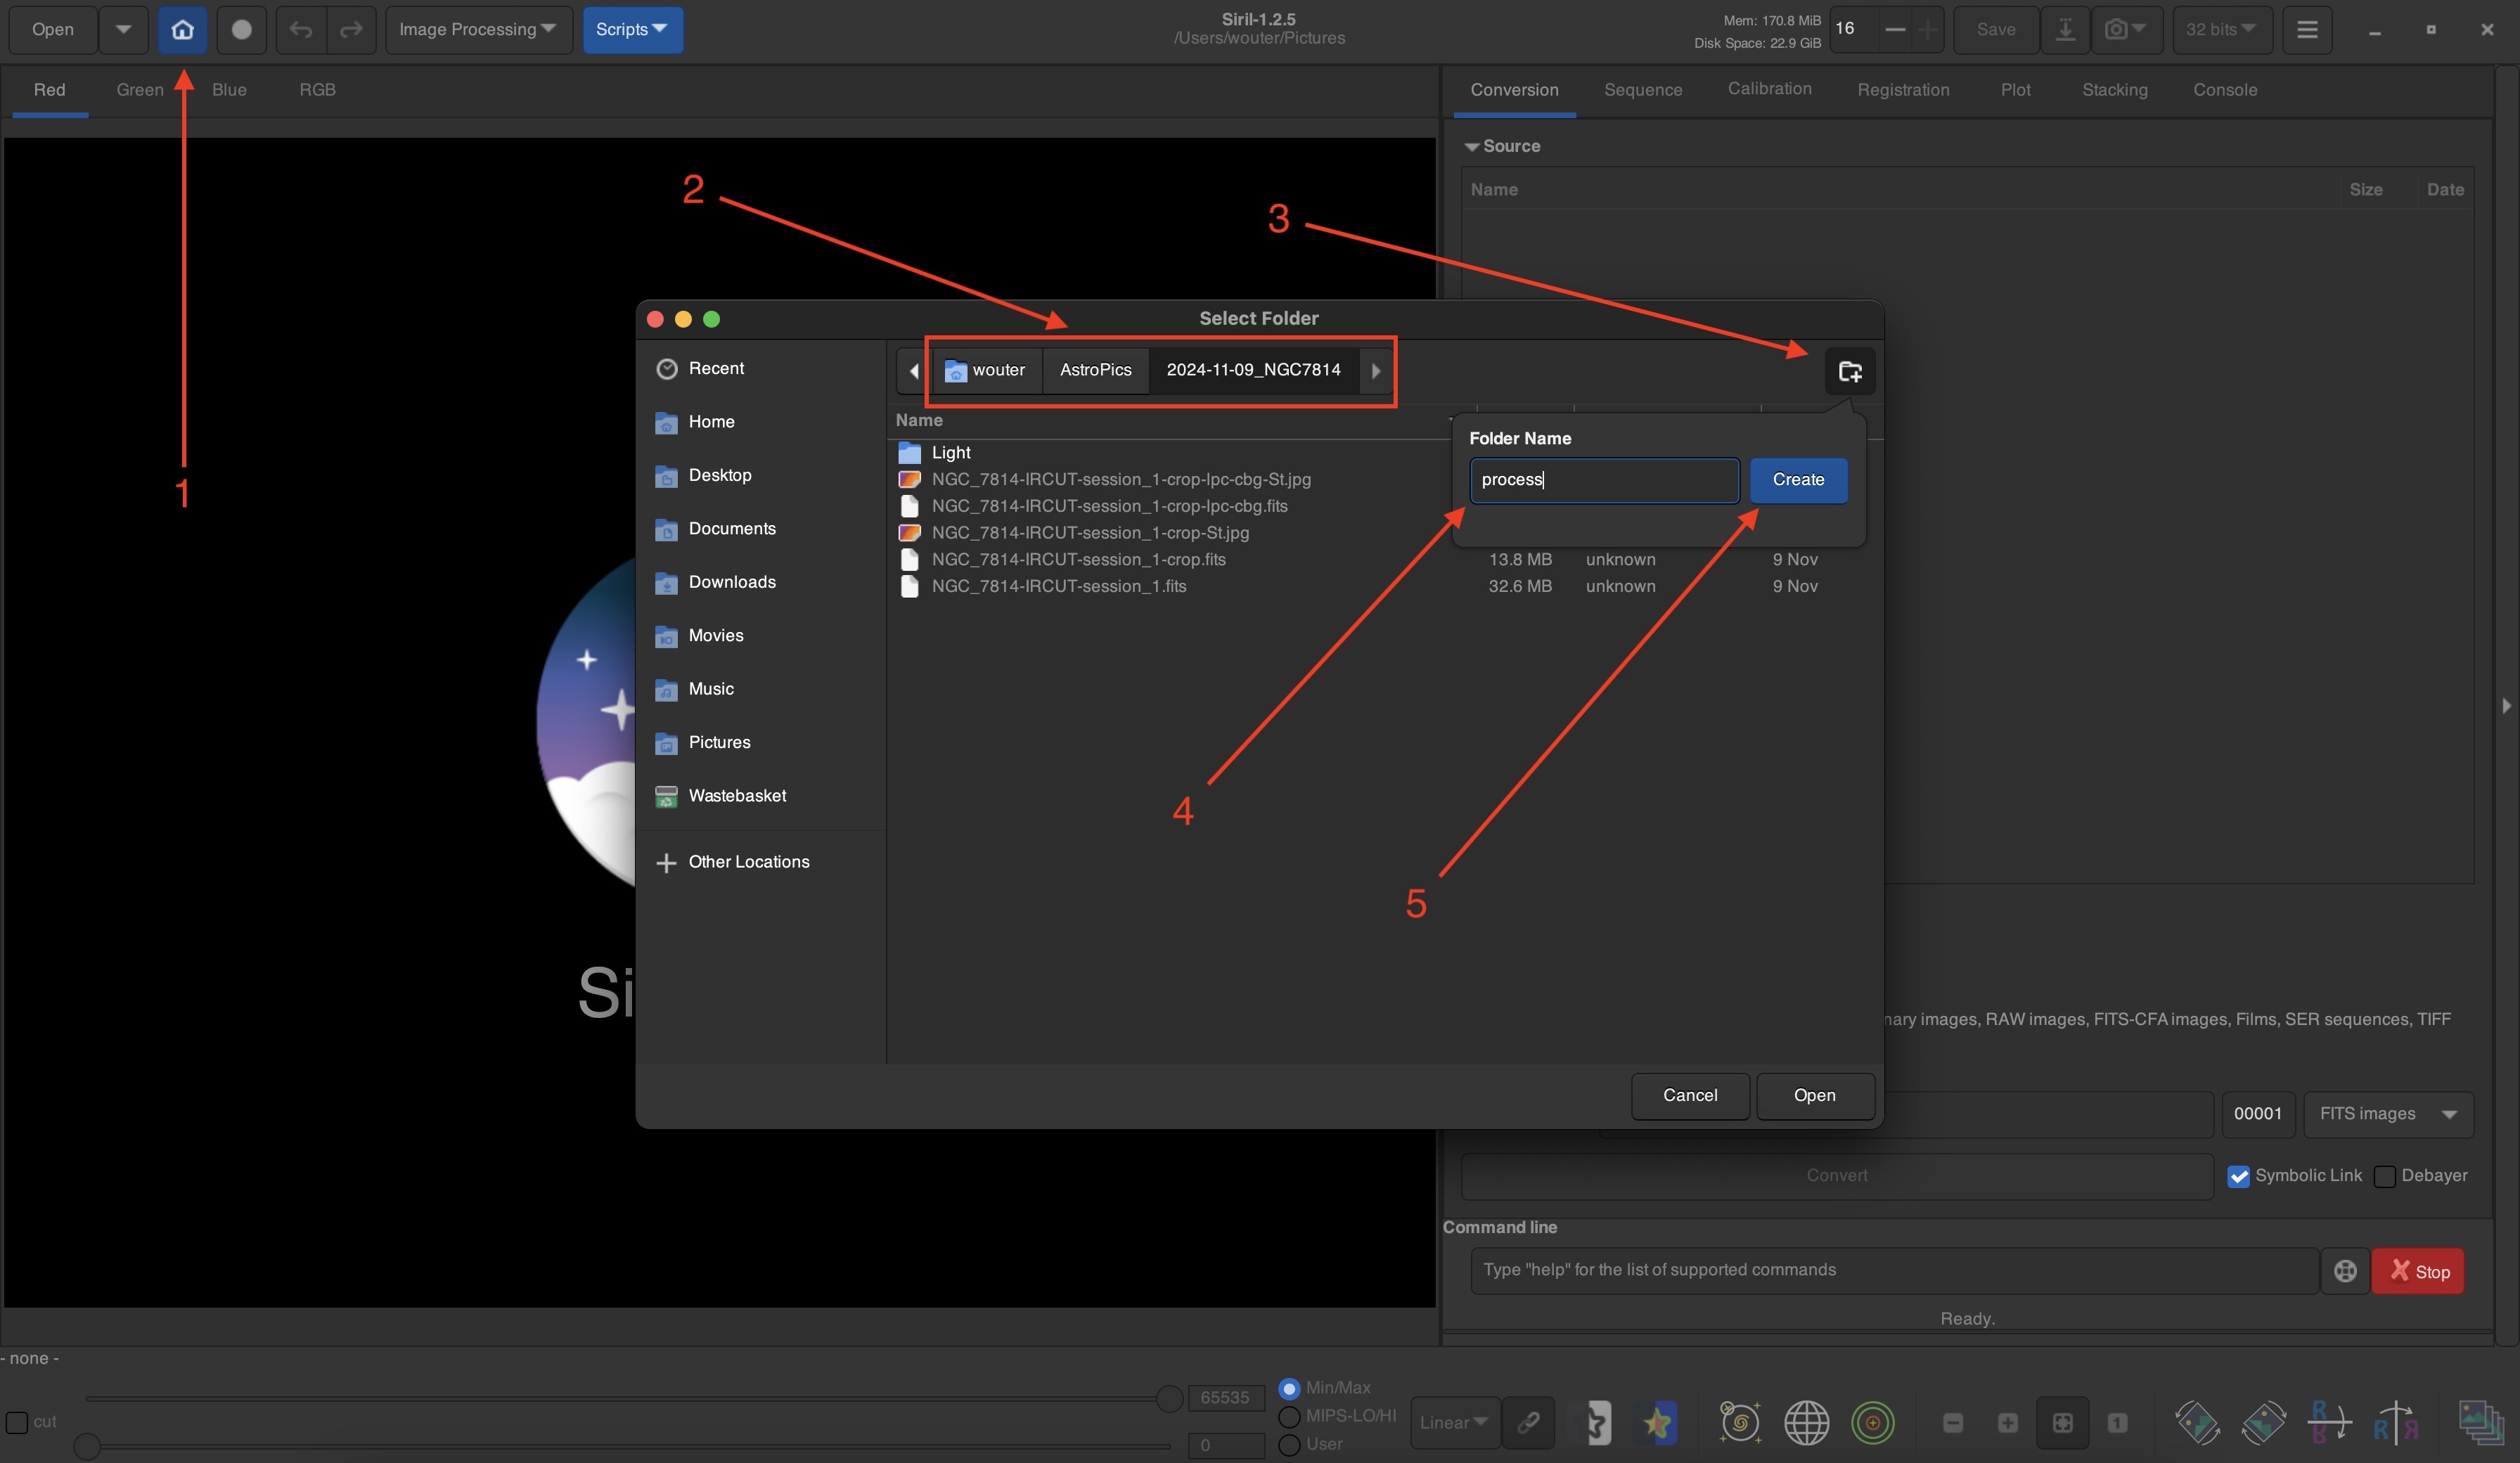Enable the Debayer checkbox

point(2385,1176)
